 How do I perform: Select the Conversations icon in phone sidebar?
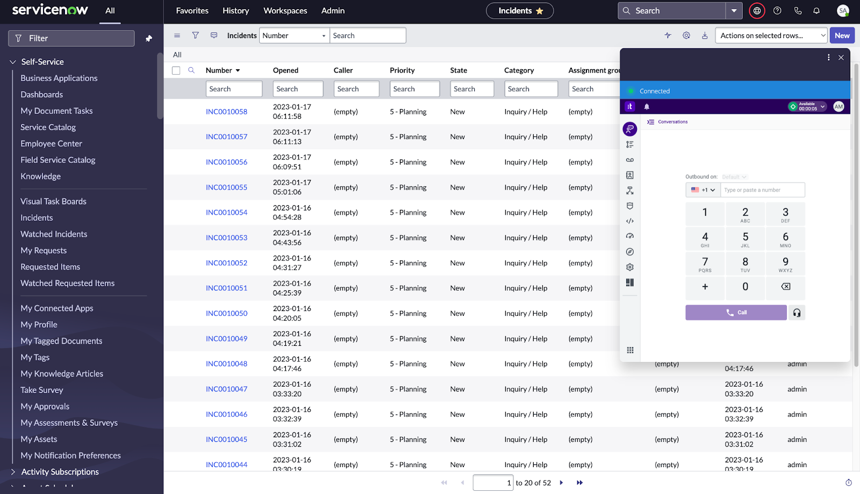click(x=630, y=129)
